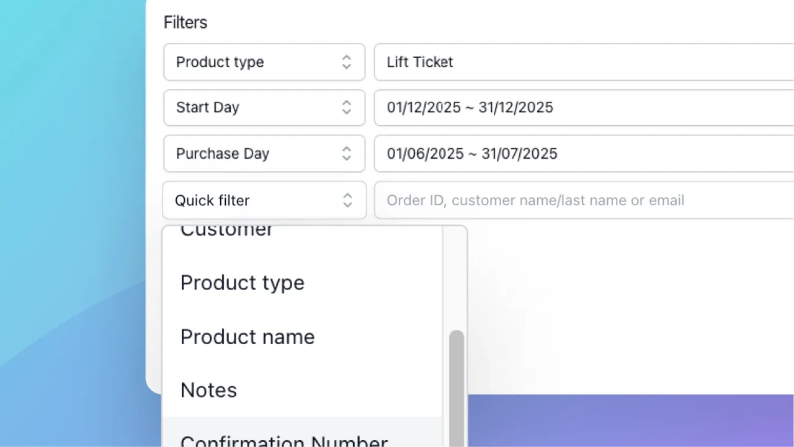Select Product type in the dropdown list
The image size is (794, 447).
(x=302, y=283)
